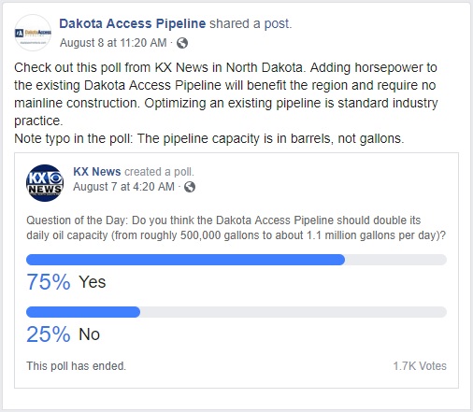The height and width of the screenshot is (412, 473).
Task: Open the KX News logo avatar
Action: coord(45,183)
